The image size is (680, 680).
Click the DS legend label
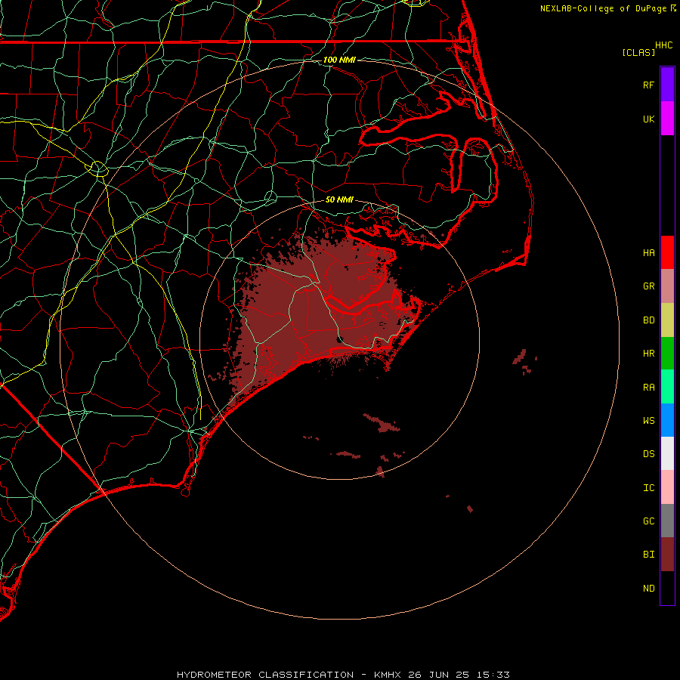[x=649, y=454]
